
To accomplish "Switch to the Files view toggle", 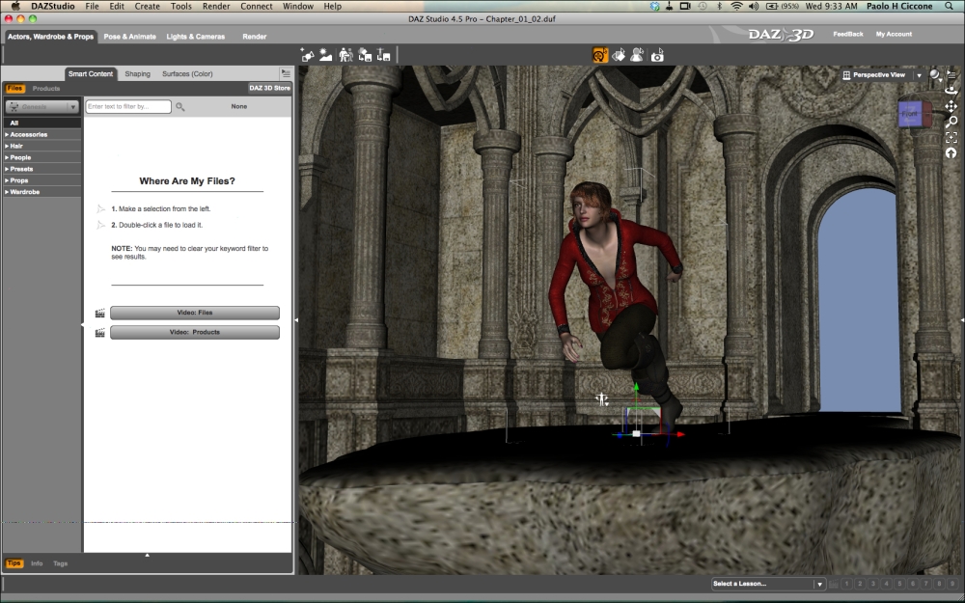I will point(14,89).
